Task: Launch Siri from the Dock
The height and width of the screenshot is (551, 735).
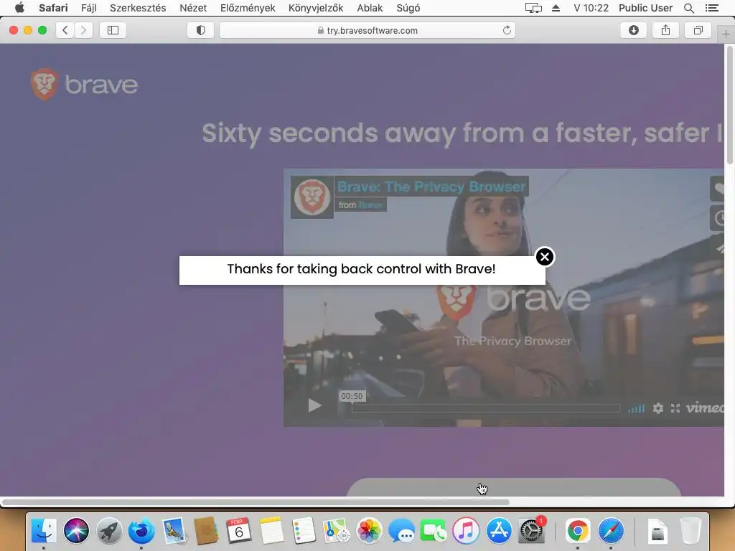Action: click(x=76, y=531)
